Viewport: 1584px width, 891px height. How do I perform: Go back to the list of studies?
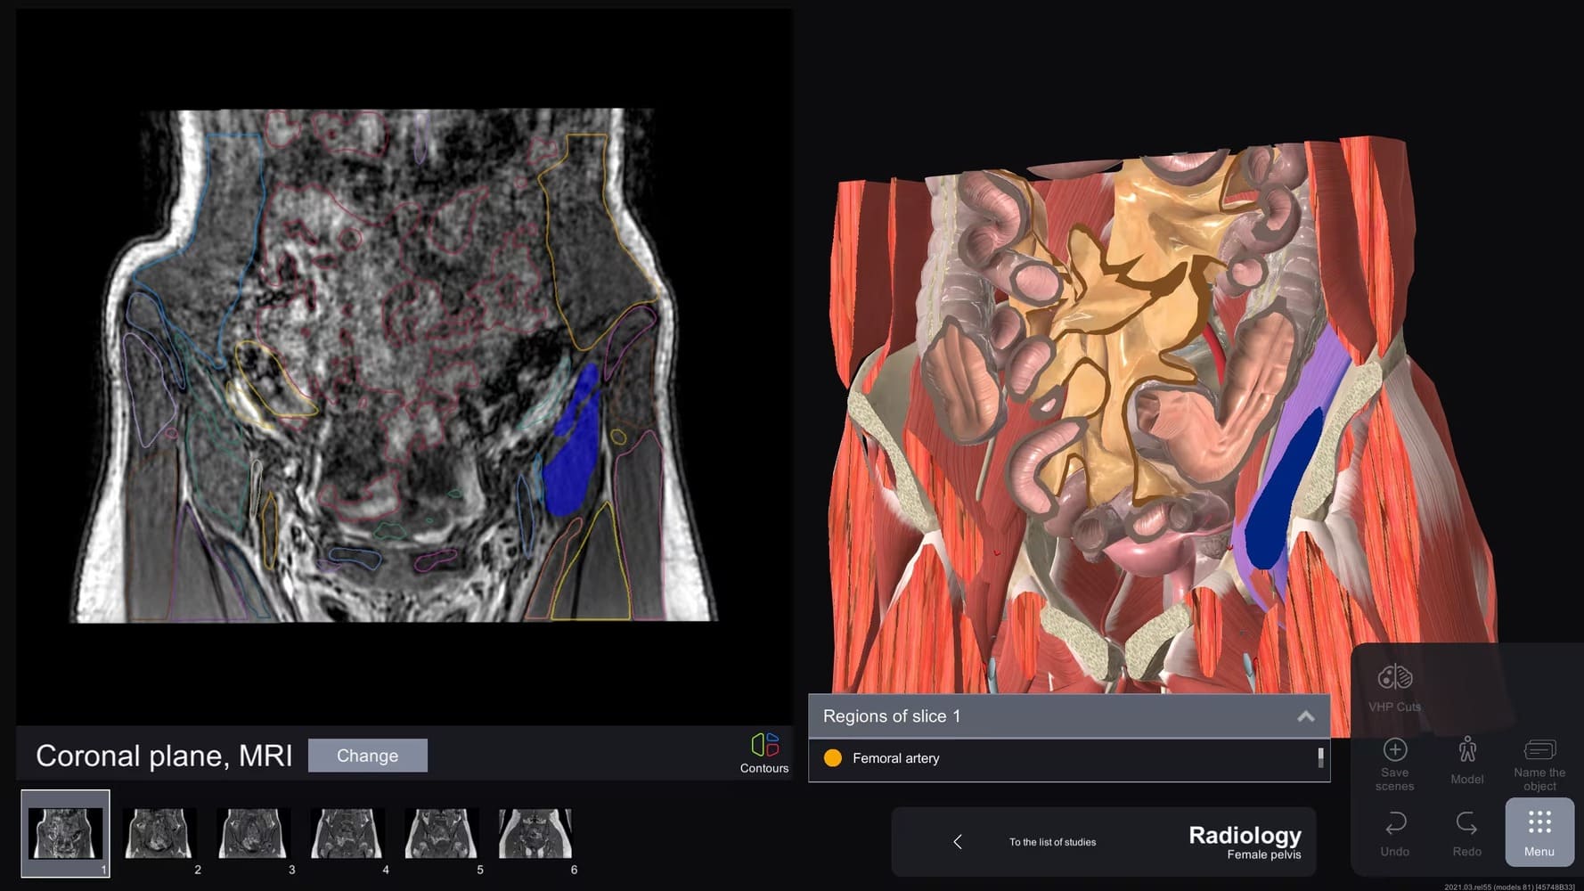click(1052, 841)
